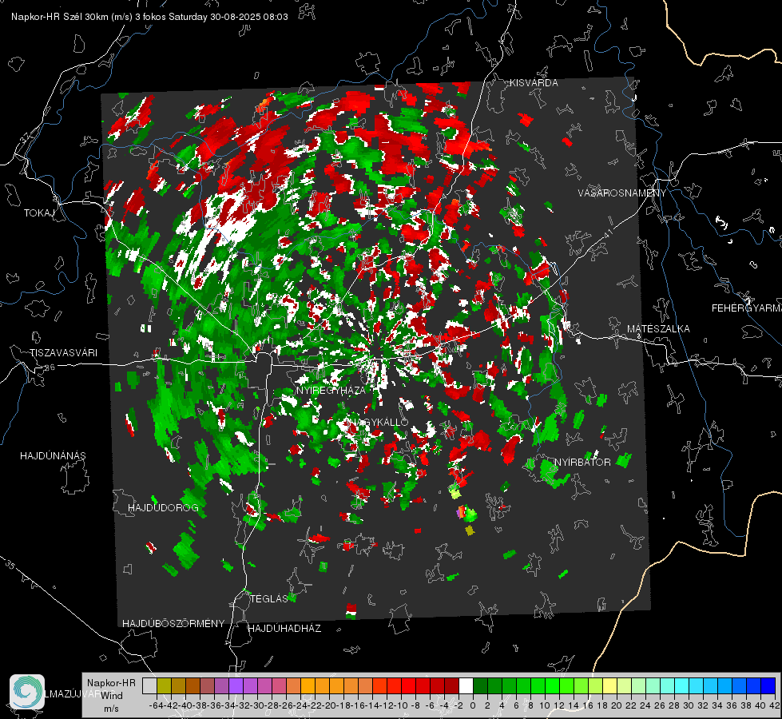Click the 0 value on the legend scale

click(x=473, y=705)
